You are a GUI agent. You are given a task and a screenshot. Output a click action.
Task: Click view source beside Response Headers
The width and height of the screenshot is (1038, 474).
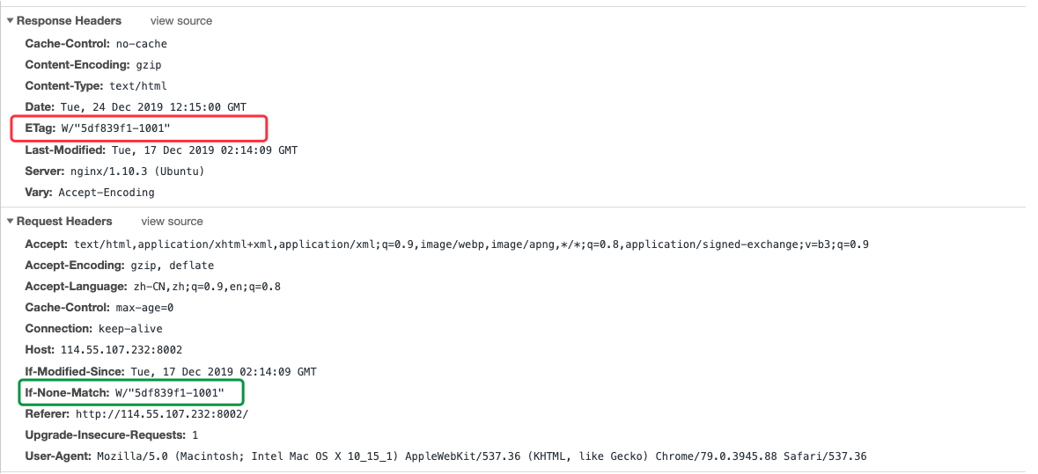pos(181,20)
